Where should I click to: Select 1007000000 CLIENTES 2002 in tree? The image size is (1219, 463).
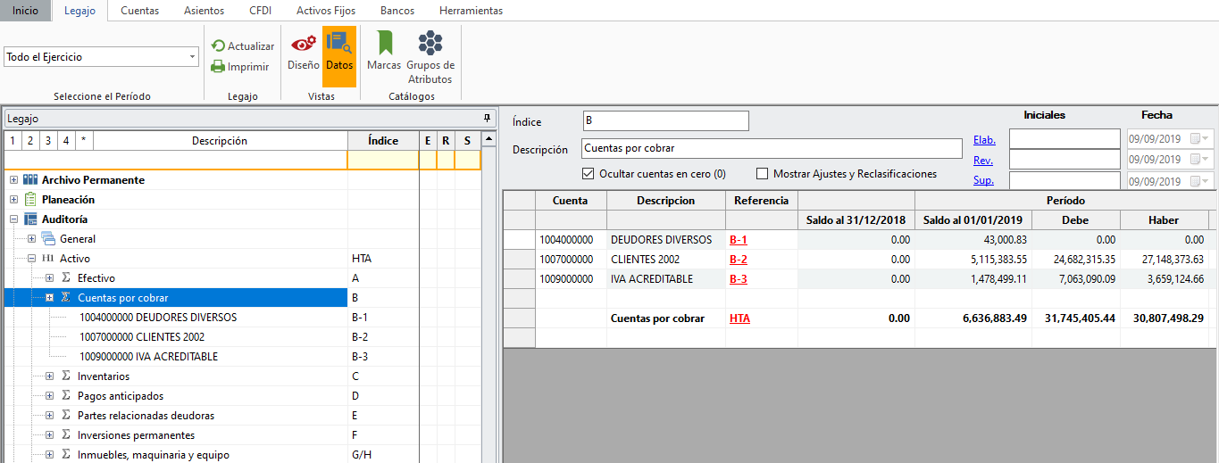tap(142, 337)
